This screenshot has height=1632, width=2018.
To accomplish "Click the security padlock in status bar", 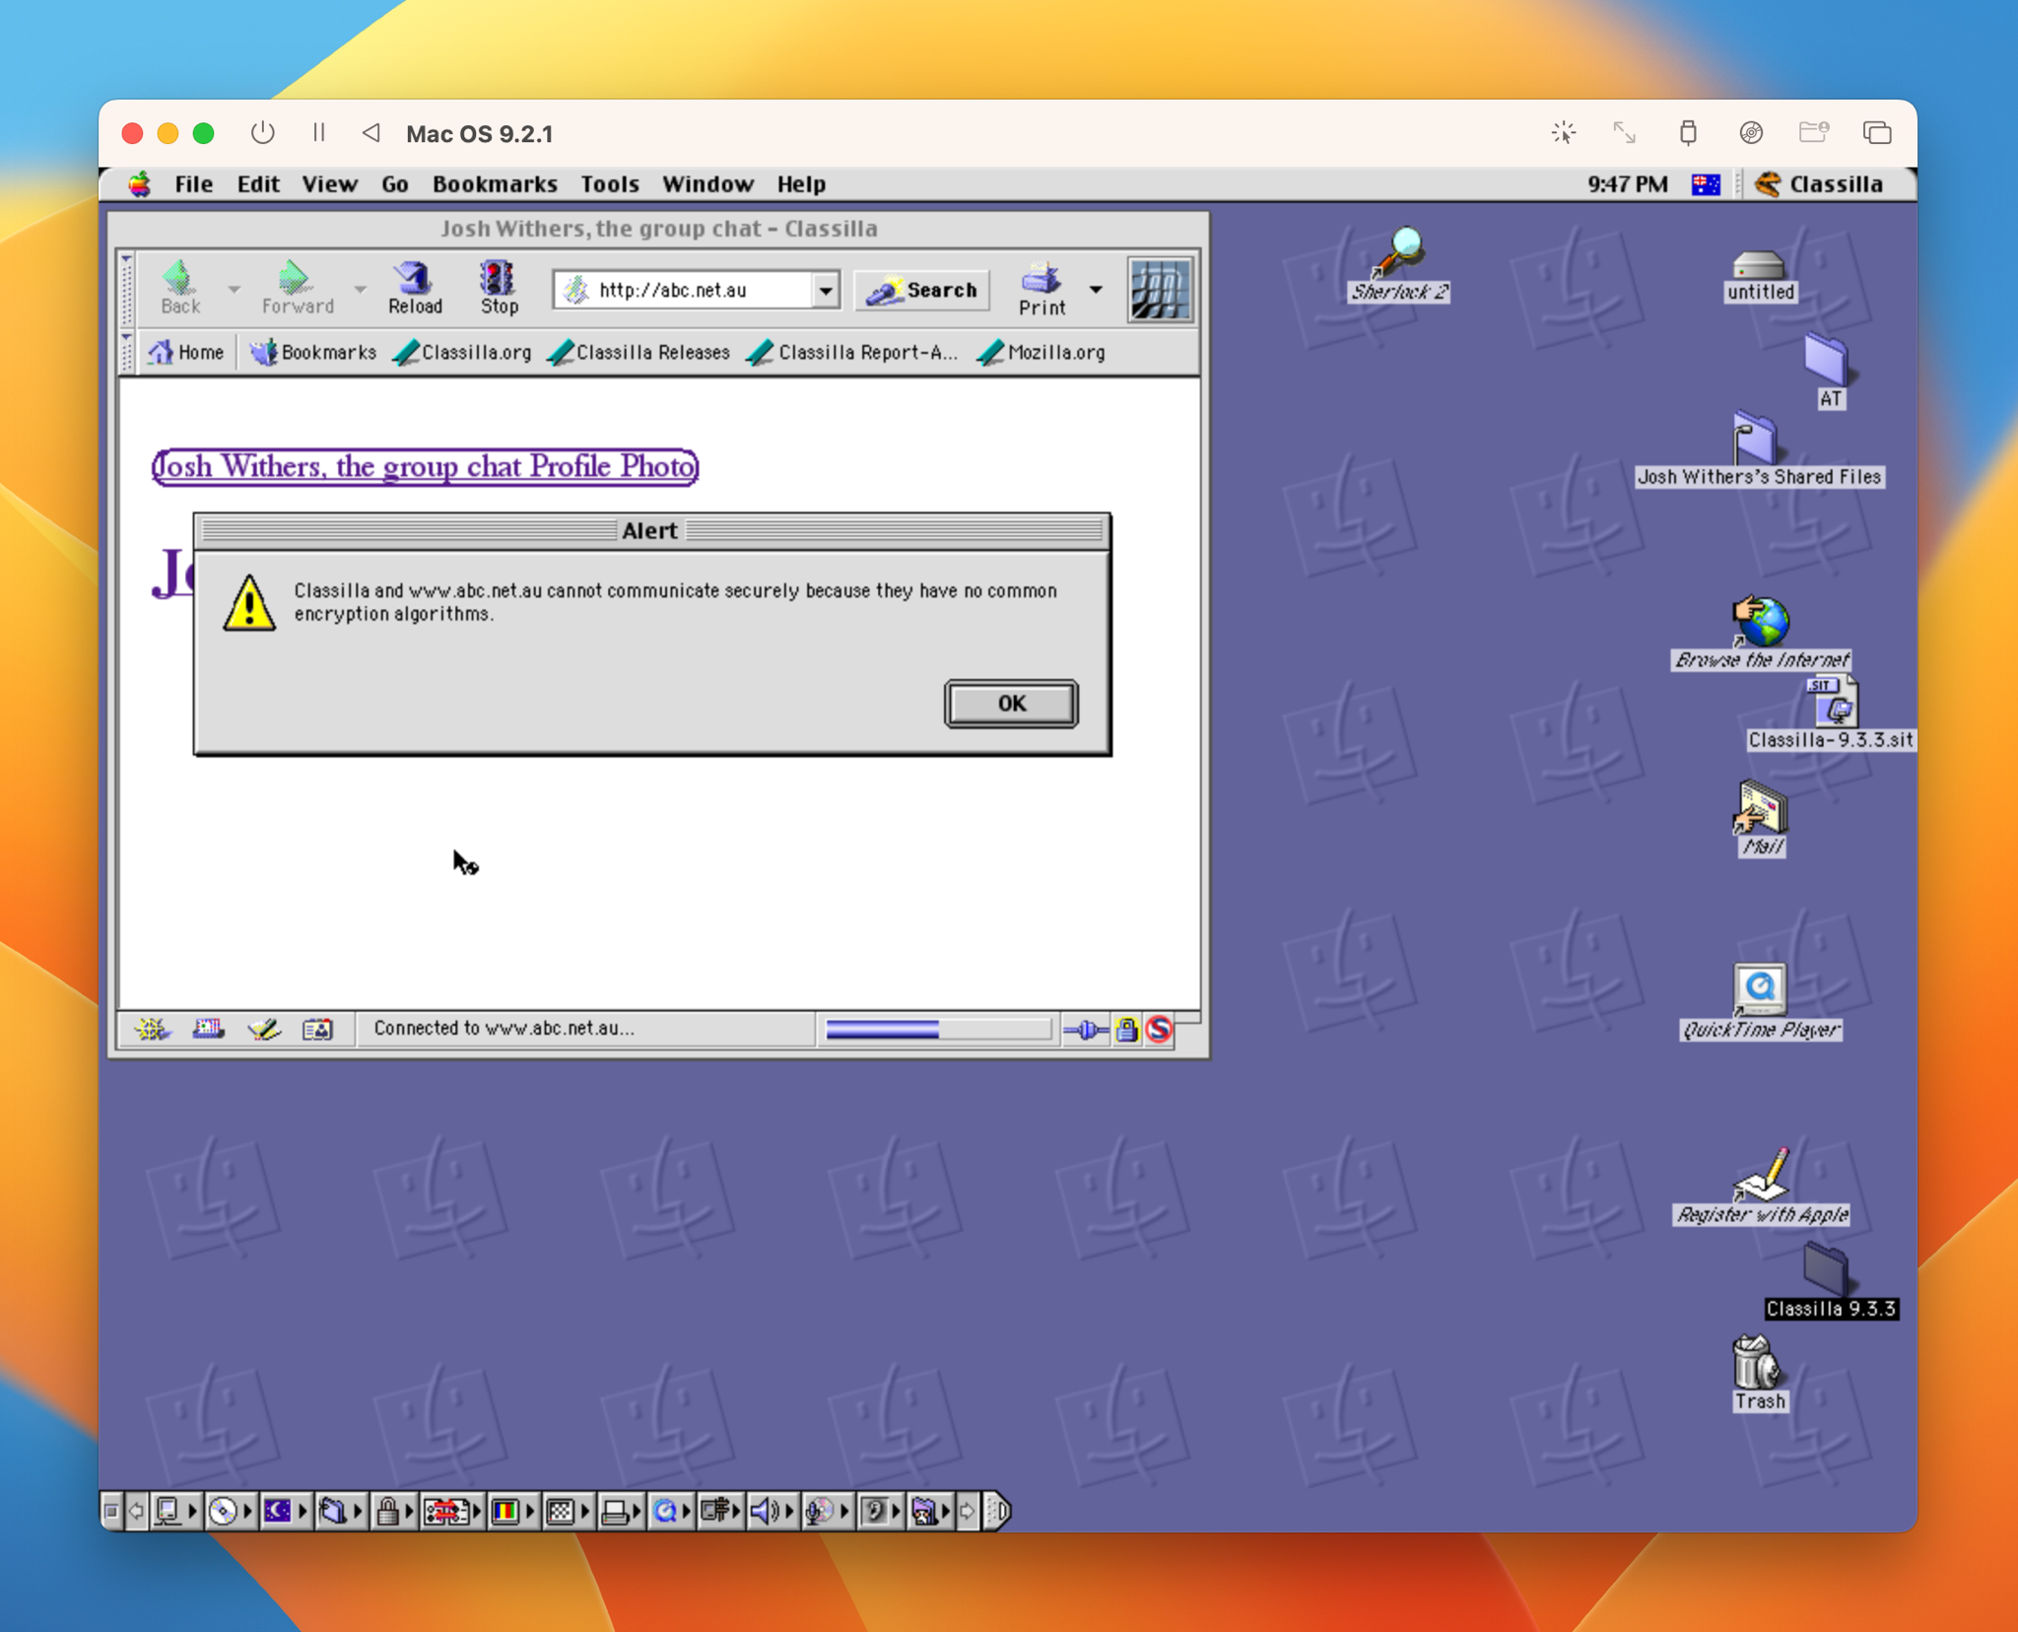I will 1126,1029.
